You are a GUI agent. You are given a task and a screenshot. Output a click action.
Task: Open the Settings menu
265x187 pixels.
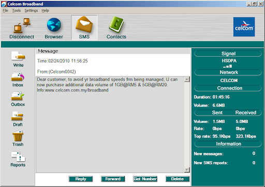[31, 10]
